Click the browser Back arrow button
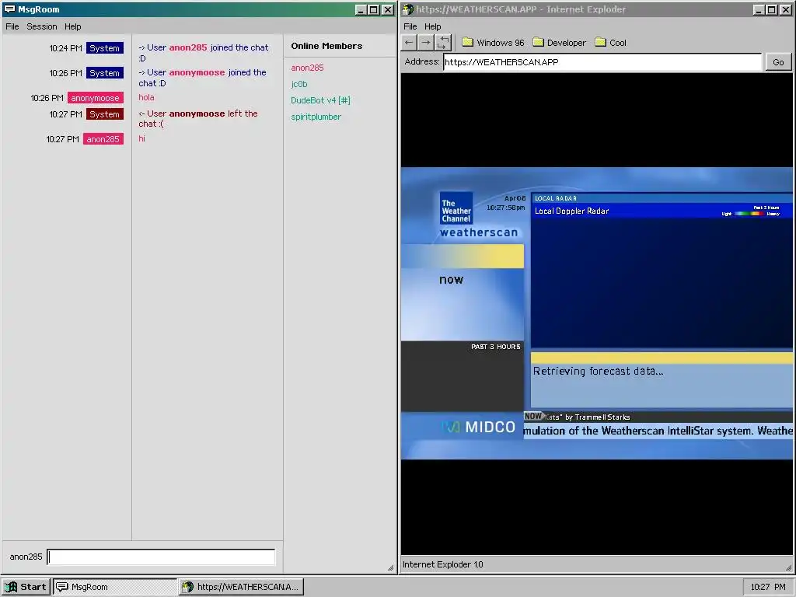Viewport: 796px width, 597px height. tap(409, 43)
